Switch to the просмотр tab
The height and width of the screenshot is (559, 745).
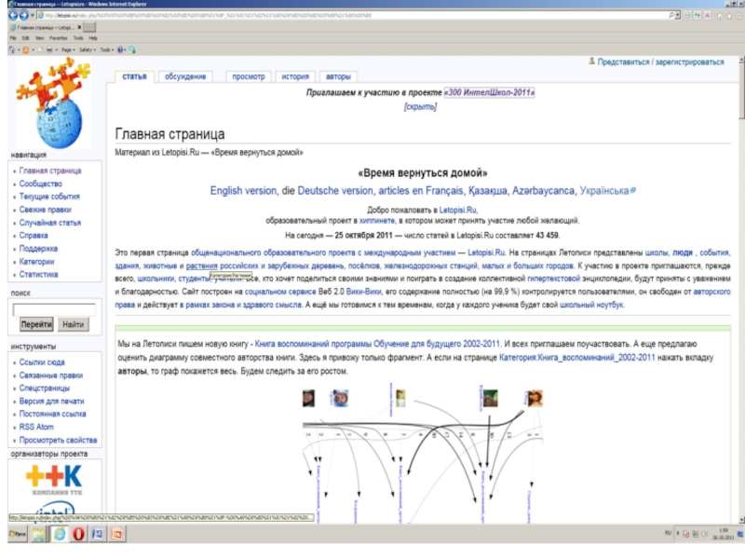(x=248, y=76)
